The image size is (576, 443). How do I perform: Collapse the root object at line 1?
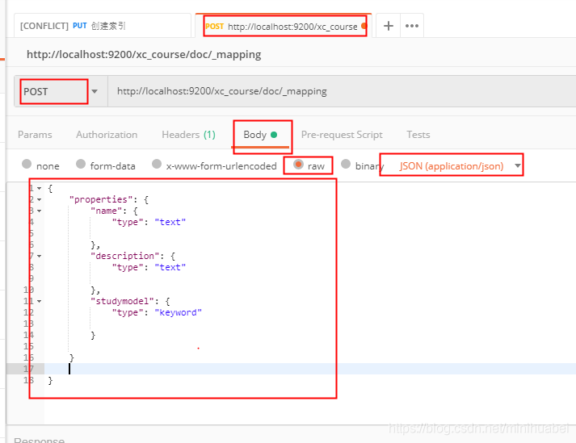click(x=39, y=188)
